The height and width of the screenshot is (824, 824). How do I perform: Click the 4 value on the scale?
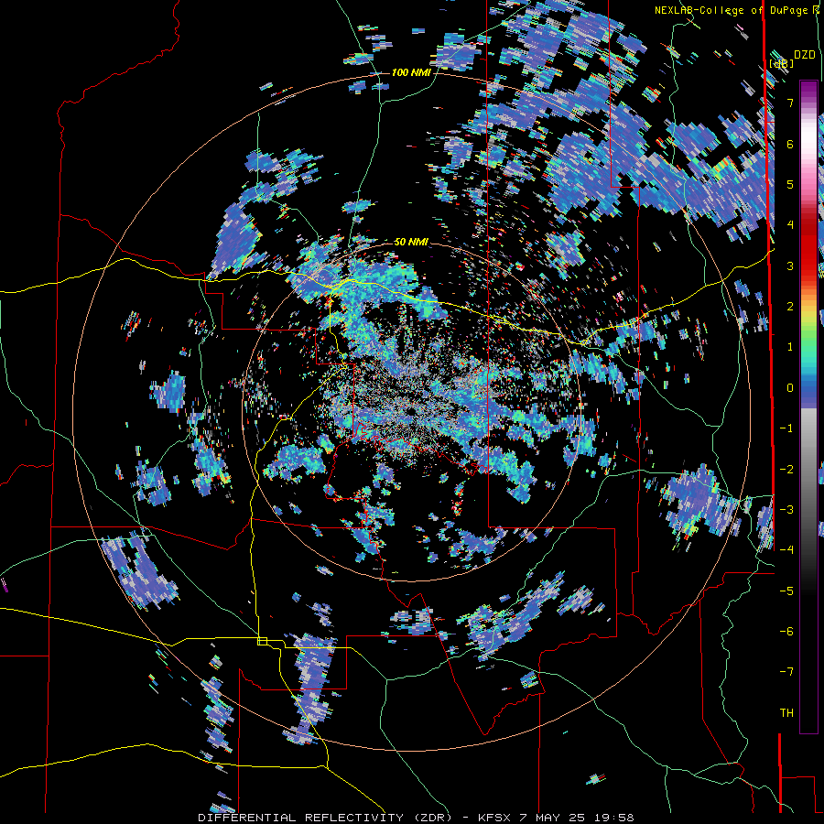pos(790,225)
